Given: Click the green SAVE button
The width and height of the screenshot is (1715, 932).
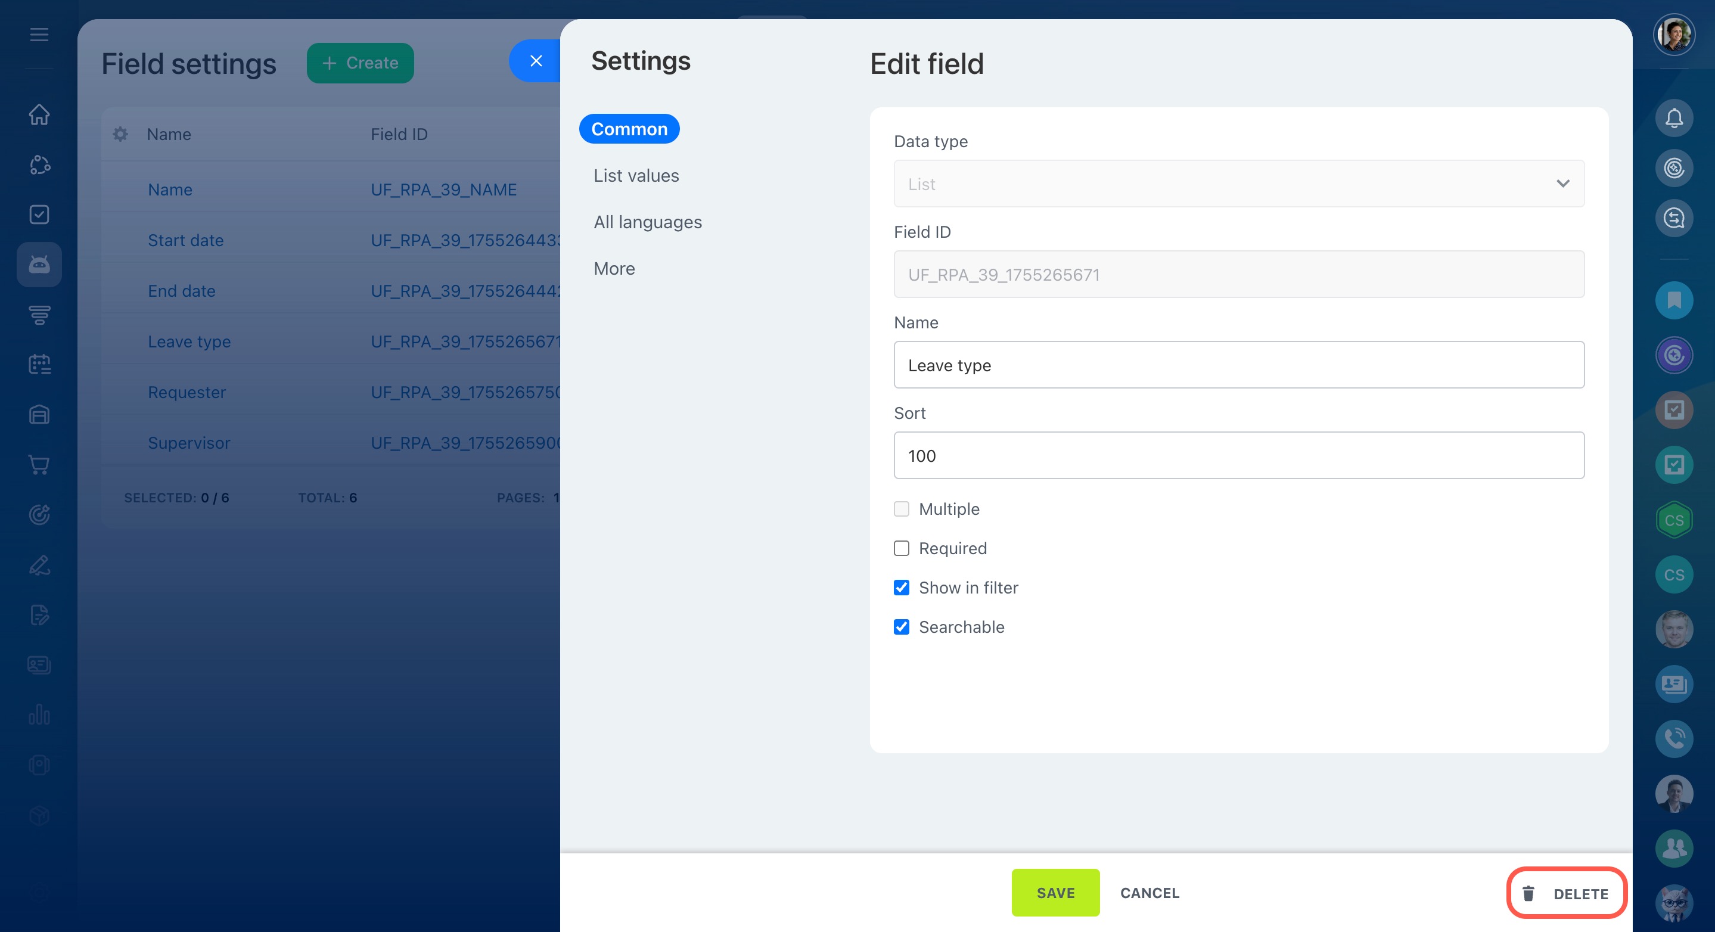Looking at the screenshot, I should 1055,893.
